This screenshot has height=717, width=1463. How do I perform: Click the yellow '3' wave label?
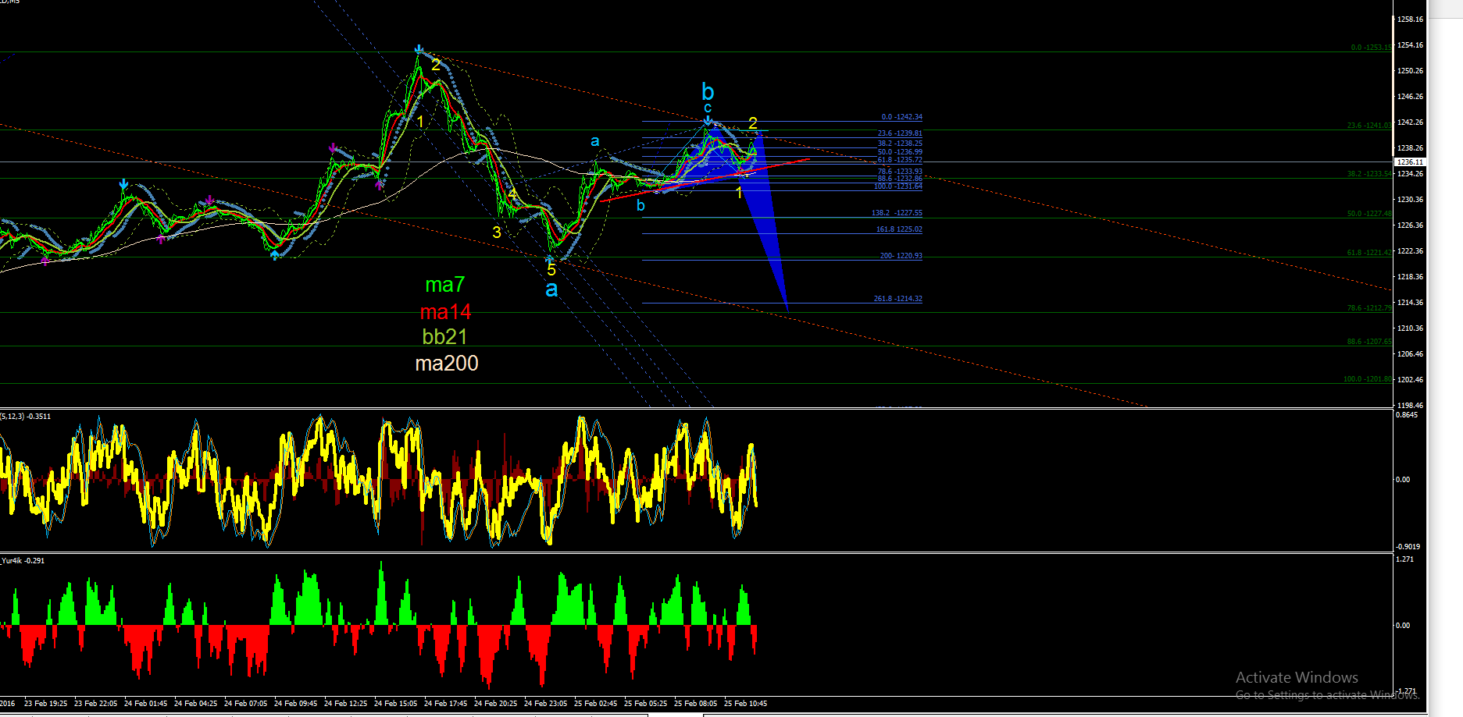[x=497, y=232]
